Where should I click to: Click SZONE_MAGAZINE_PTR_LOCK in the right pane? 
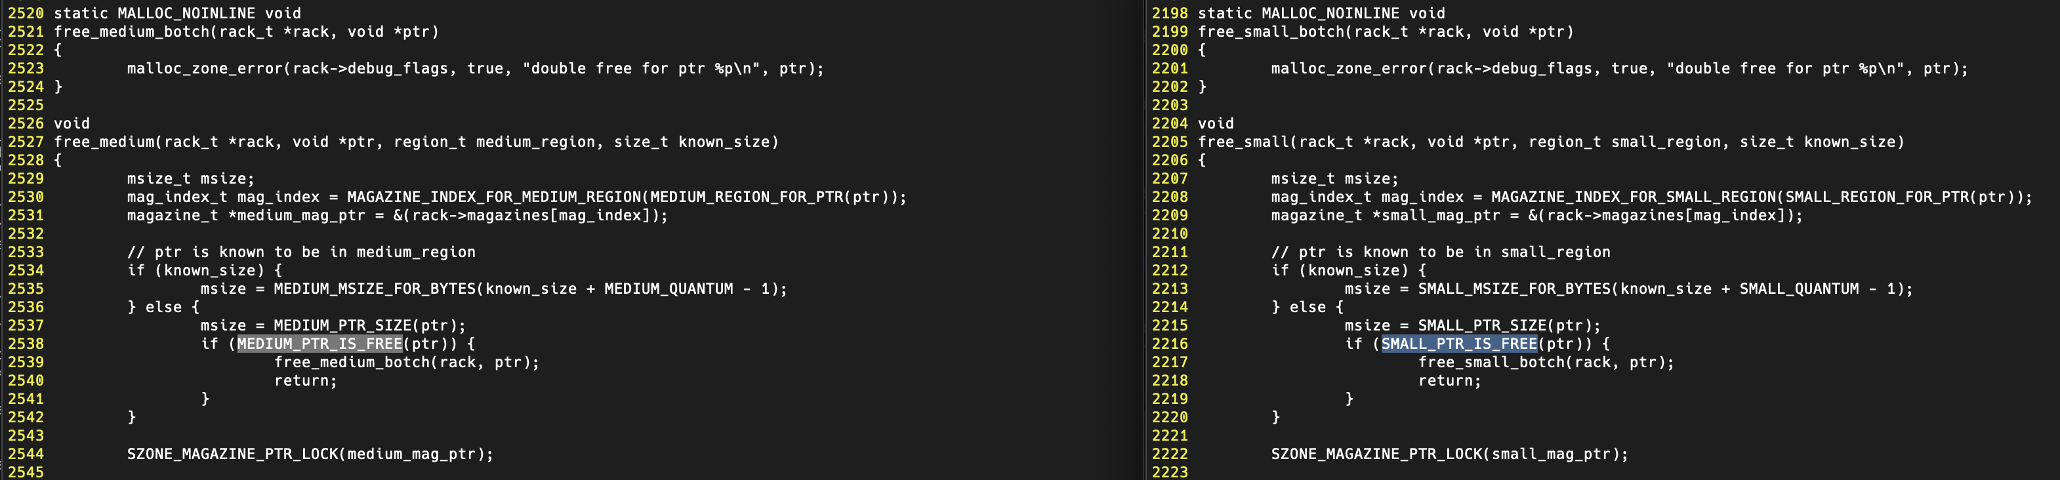tap(1376, 454)
